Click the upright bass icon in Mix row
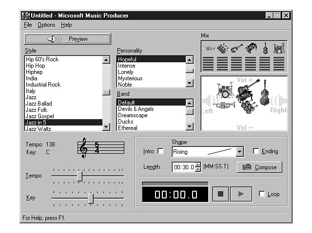 [x=265, y=48]
